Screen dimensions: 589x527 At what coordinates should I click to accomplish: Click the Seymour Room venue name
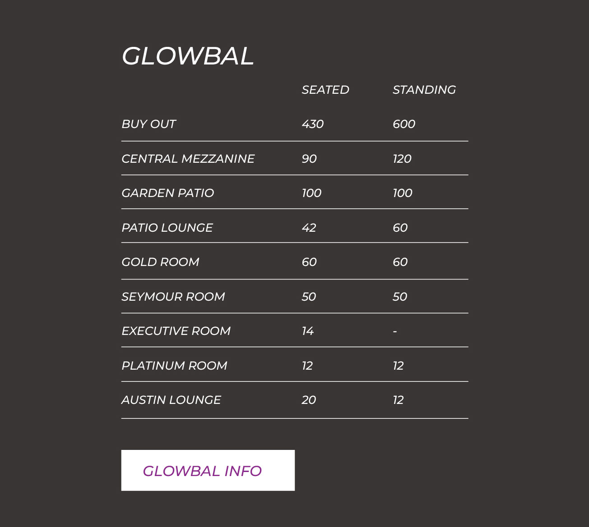click(173, 297)
